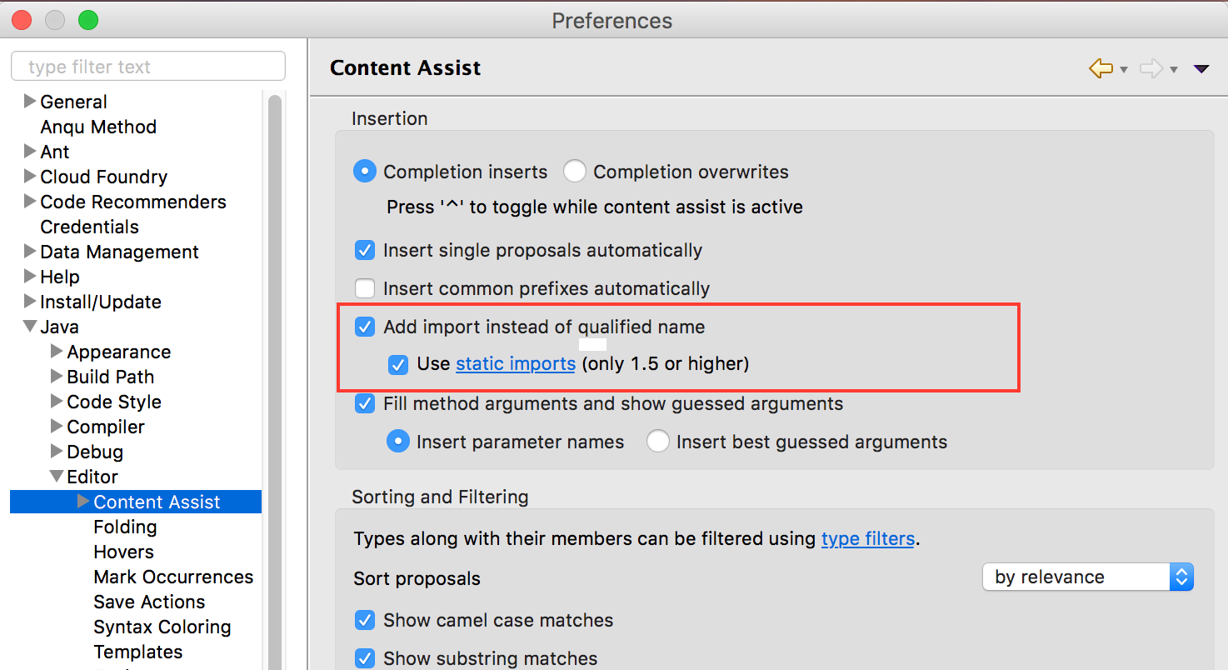Screen dimensions: 1228x670
Task: Open the 'by relevance' sort proposals dropdown
Action: pyautogui.click(x=1087, y=577)
